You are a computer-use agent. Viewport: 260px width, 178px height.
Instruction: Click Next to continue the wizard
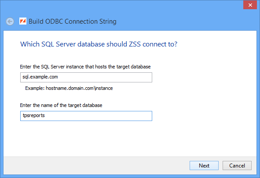[204, 165]
